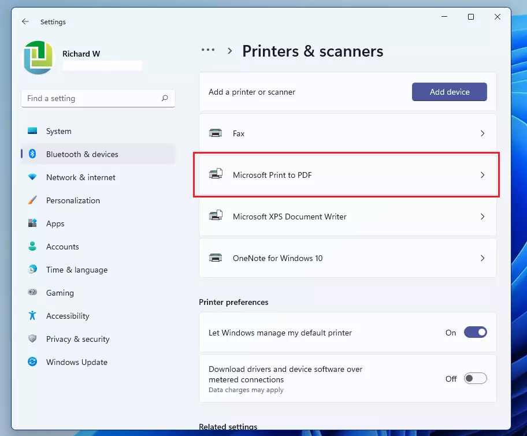Click the Personalization paintbrush icon
The height and width of the screenshot is (436, 527).
[32, 200]
